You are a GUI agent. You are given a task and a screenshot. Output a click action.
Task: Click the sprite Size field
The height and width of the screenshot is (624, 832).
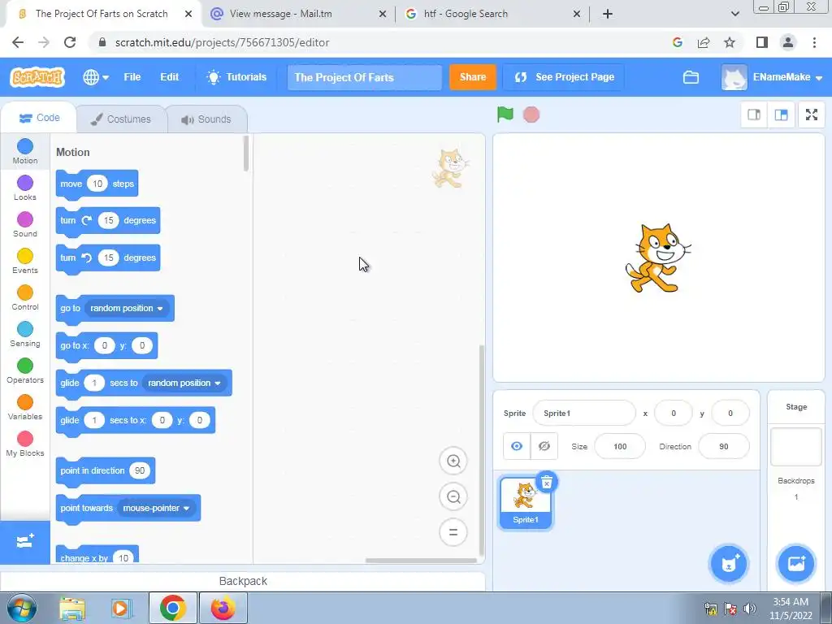pyautogui.click(x=620, y=446)
